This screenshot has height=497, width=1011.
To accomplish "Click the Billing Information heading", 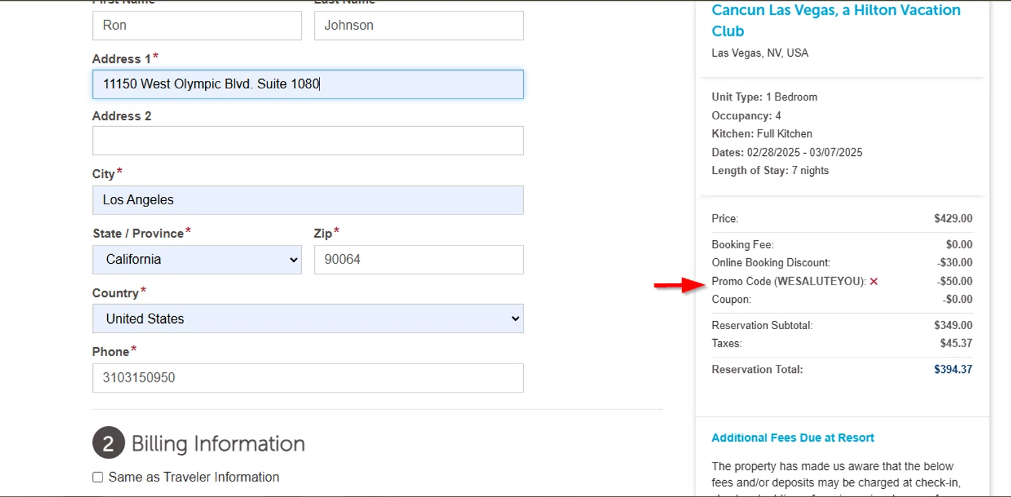I will [218, 444].
